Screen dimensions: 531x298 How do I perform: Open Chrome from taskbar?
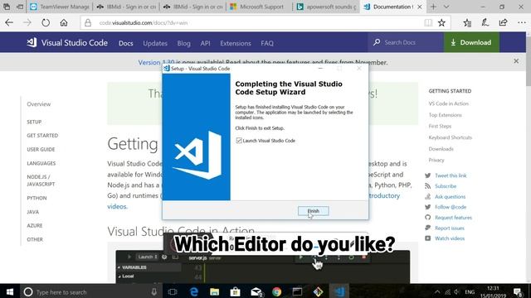tap(276, 291)
